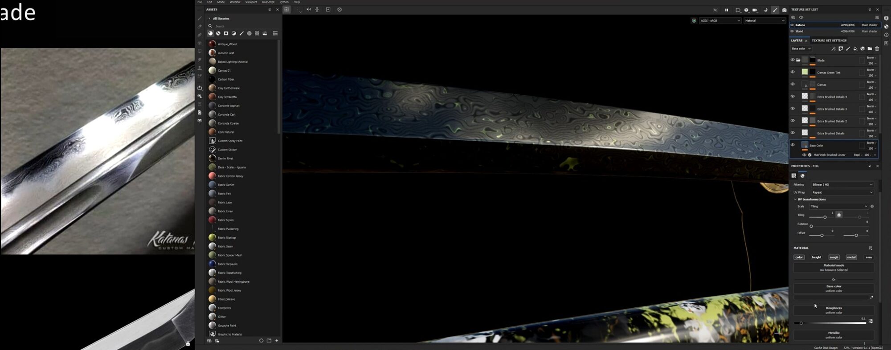This screenshot has height=350, width=891.
Task: Select materials filter in Assets panel
Action: pyautogui.click(x=211, y=33)
